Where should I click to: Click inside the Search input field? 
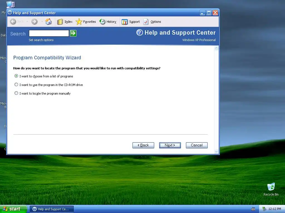(x=49, y=33)
